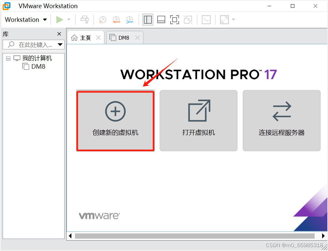Switch to the DM8 tab
The image size is (328, 251).
click(x=124, y=38)
